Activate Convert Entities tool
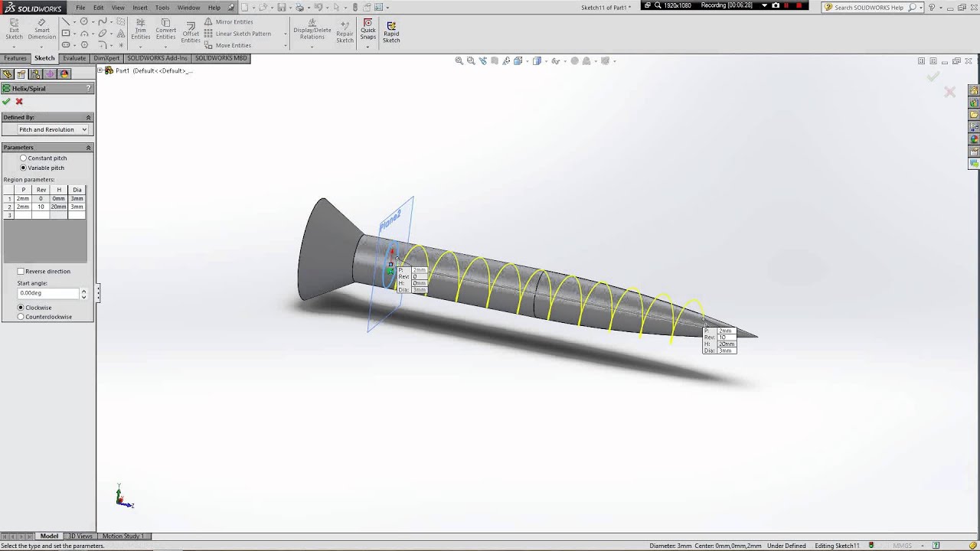Screen dimensions: 980x551 pyautogui.click(x=165, y=30)
